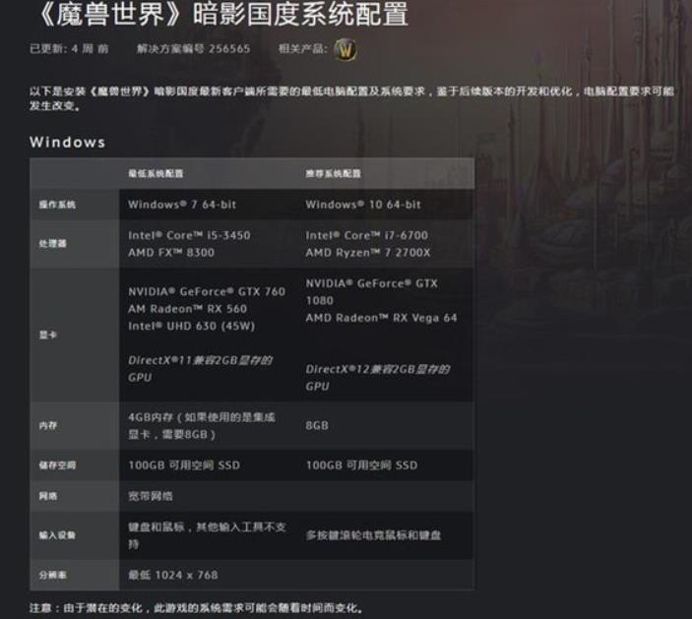Click the DirectX 11 compatible GPU note

tap(201, 369)
